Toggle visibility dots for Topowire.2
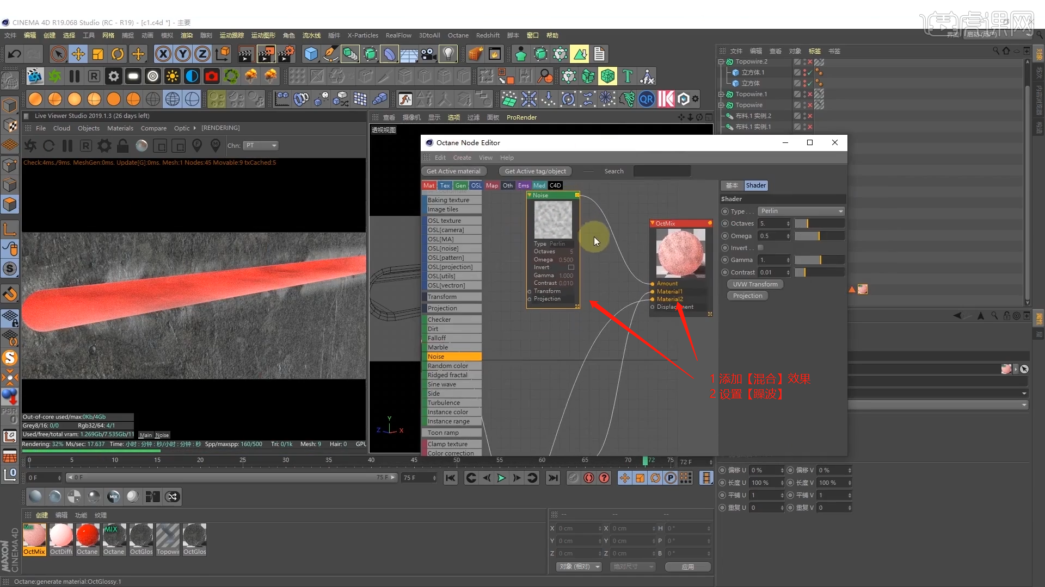1045x587 pixels. pos(805,62)
